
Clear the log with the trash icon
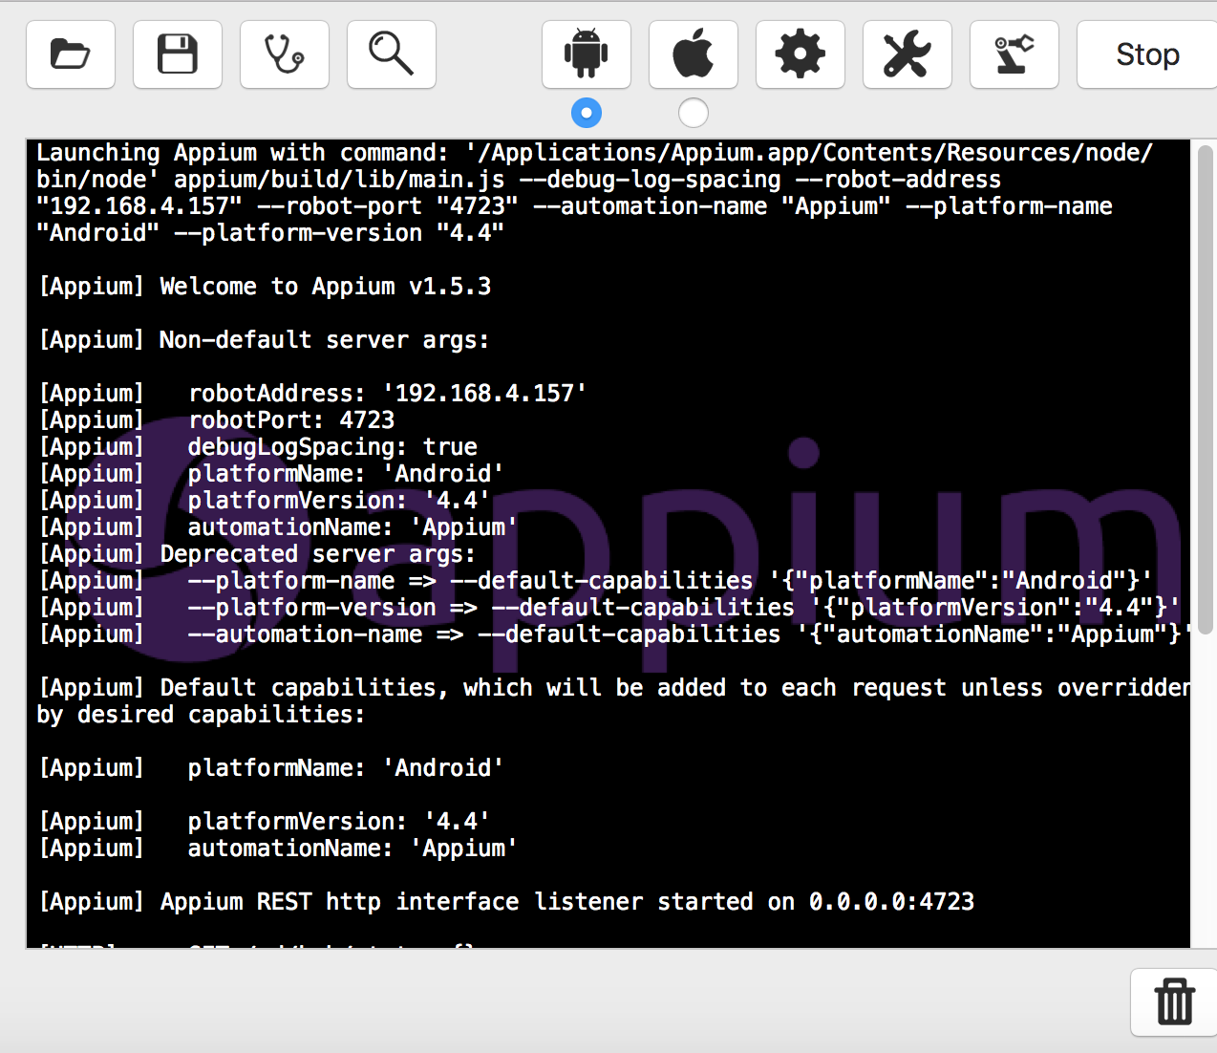coord(1174,1001)
